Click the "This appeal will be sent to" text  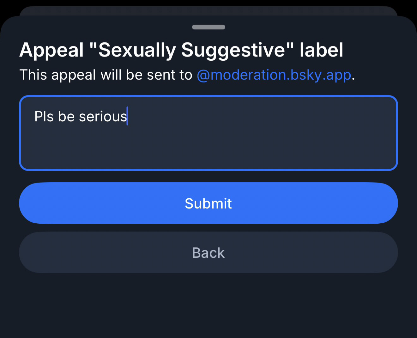106,75
